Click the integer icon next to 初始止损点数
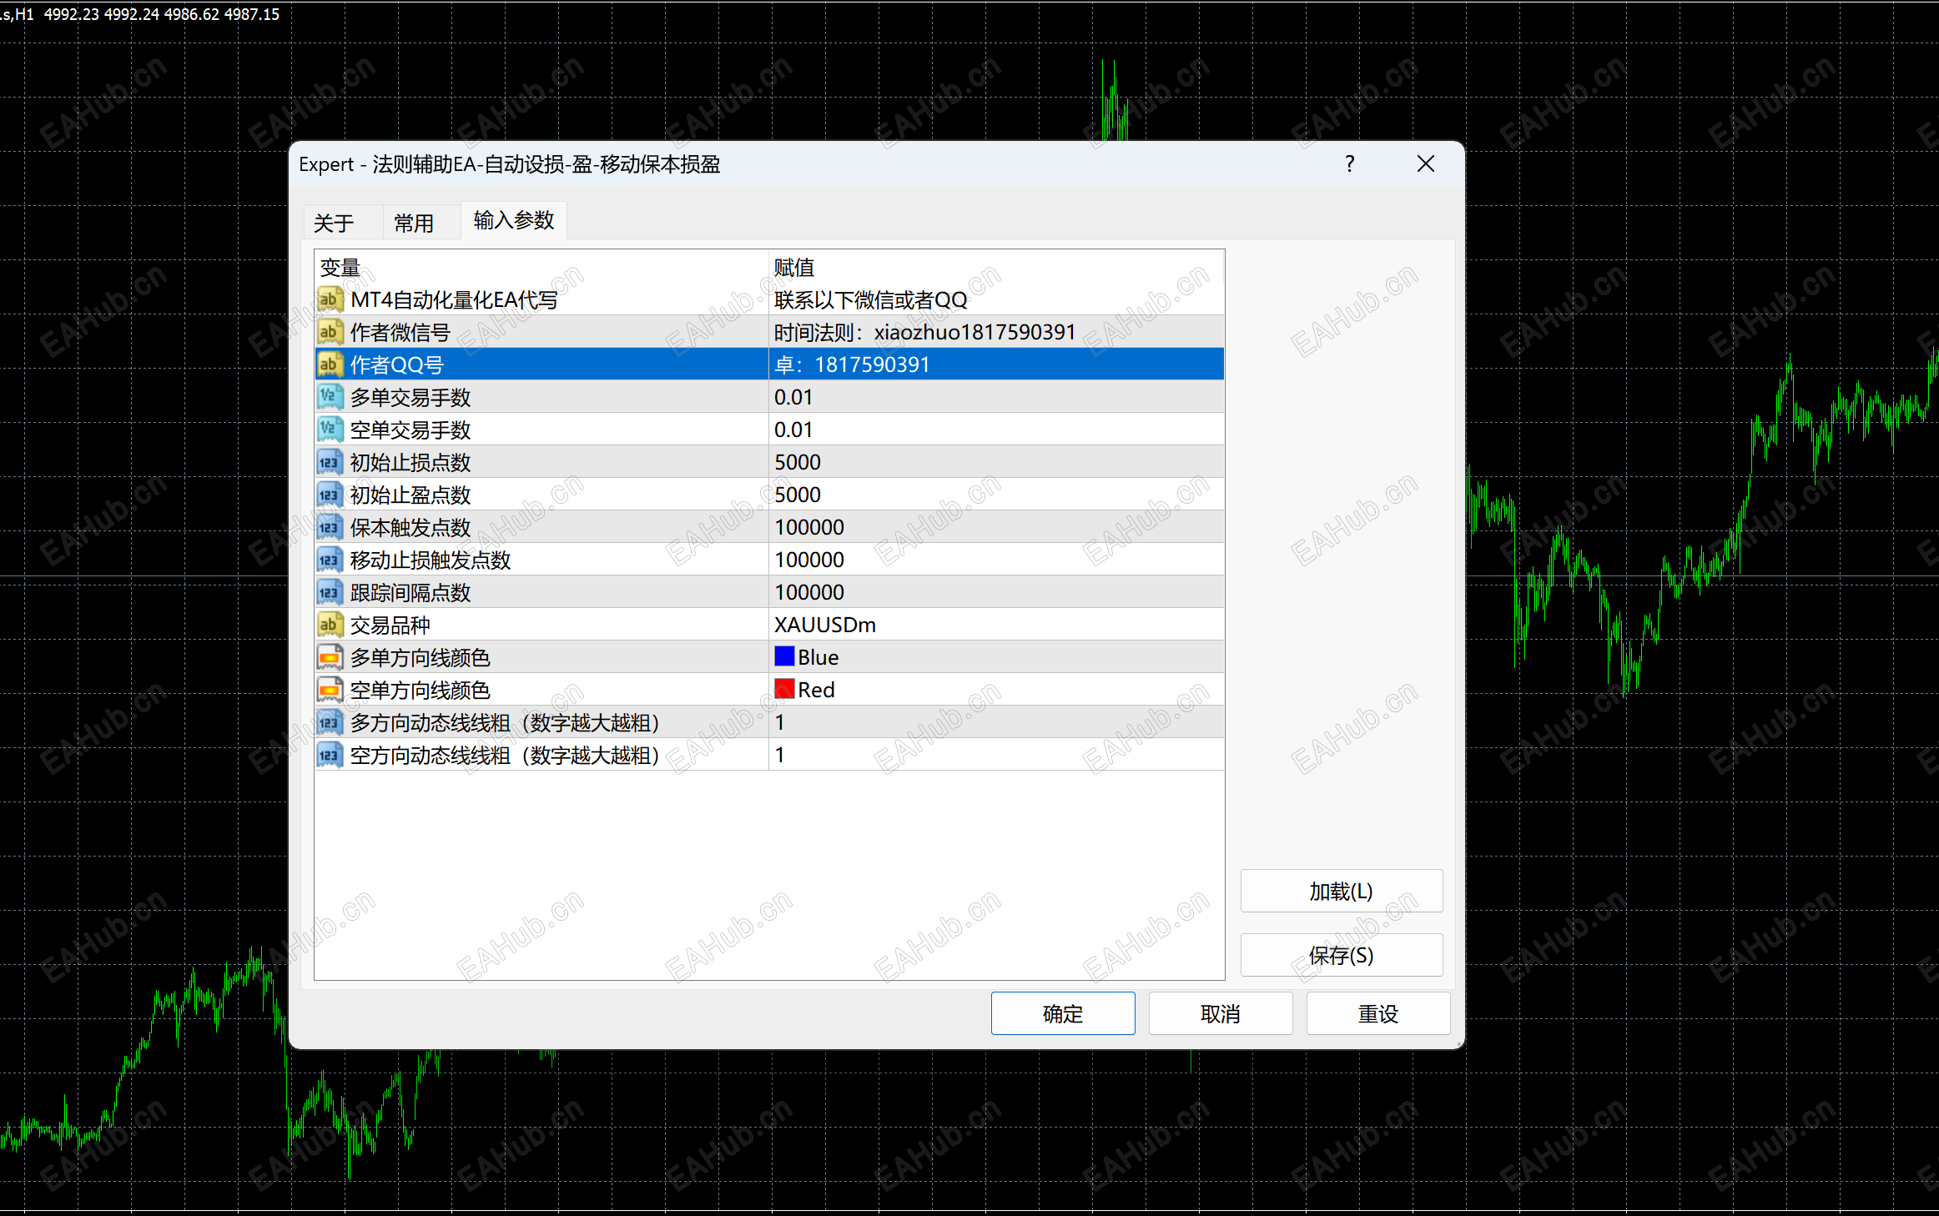 coord(330,462)
